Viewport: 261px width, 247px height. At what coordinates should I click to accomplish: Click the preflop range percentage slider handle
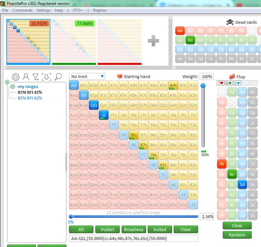pos(71,216)
